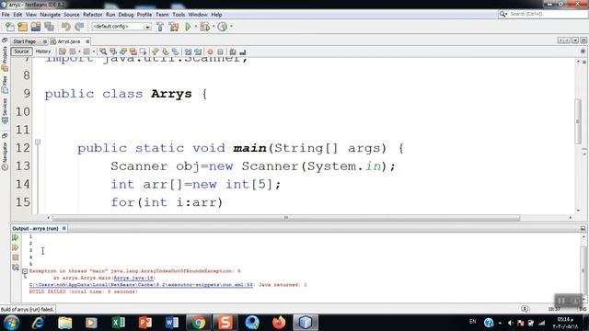Open Google Chrome from the taskbar
Viewport: 589px width, 331px height.
199,323
